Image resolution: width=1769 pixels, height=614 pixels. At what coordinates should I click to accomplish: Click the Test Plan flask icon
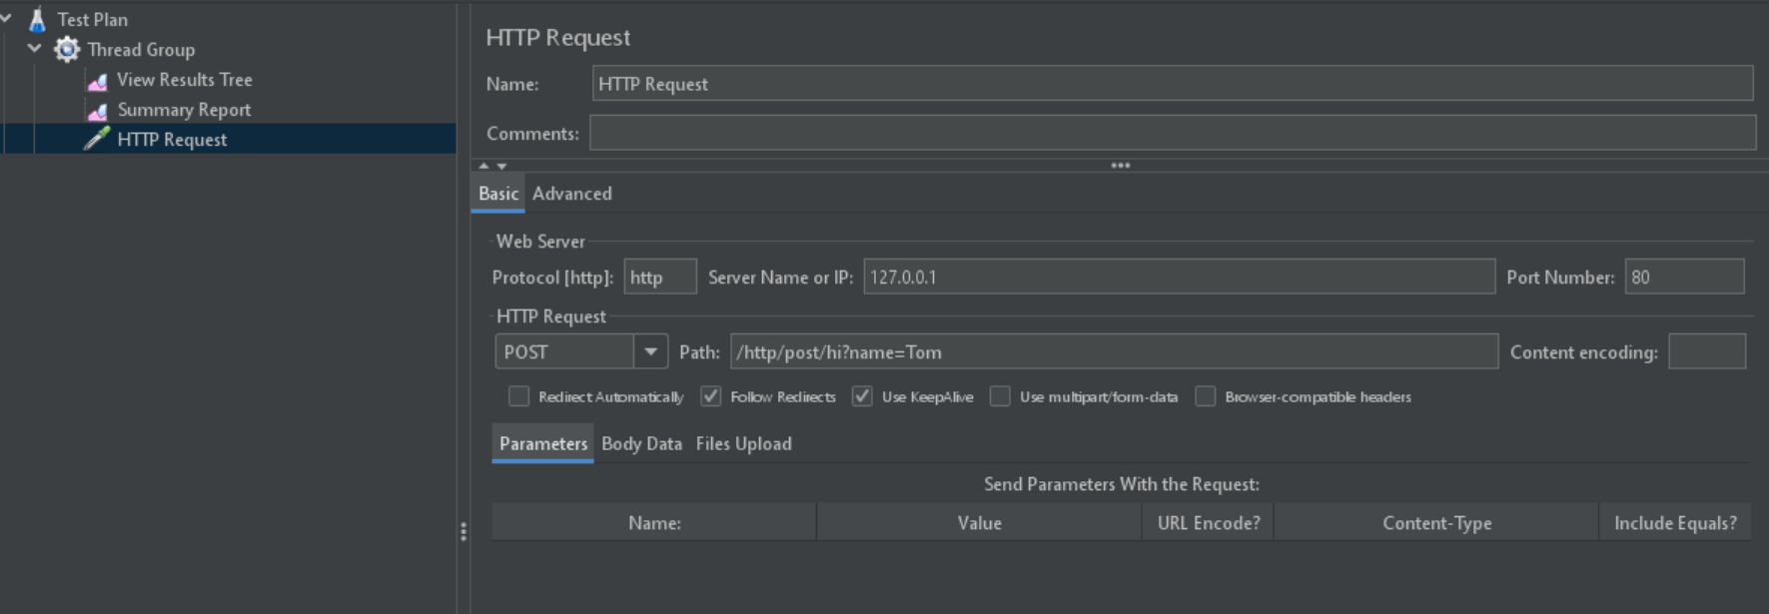pos(38,19)
